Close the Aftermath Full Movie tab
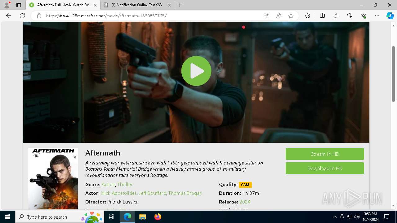This screenshot has height=223, width=397. 95,5
